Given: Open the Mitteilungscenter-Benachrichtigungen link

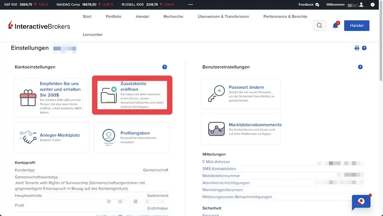Looking at the screenshot, I should pos(237,197).
